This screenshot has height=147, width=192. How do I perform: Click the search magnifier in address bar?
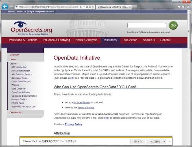click(x=81, y=6)
